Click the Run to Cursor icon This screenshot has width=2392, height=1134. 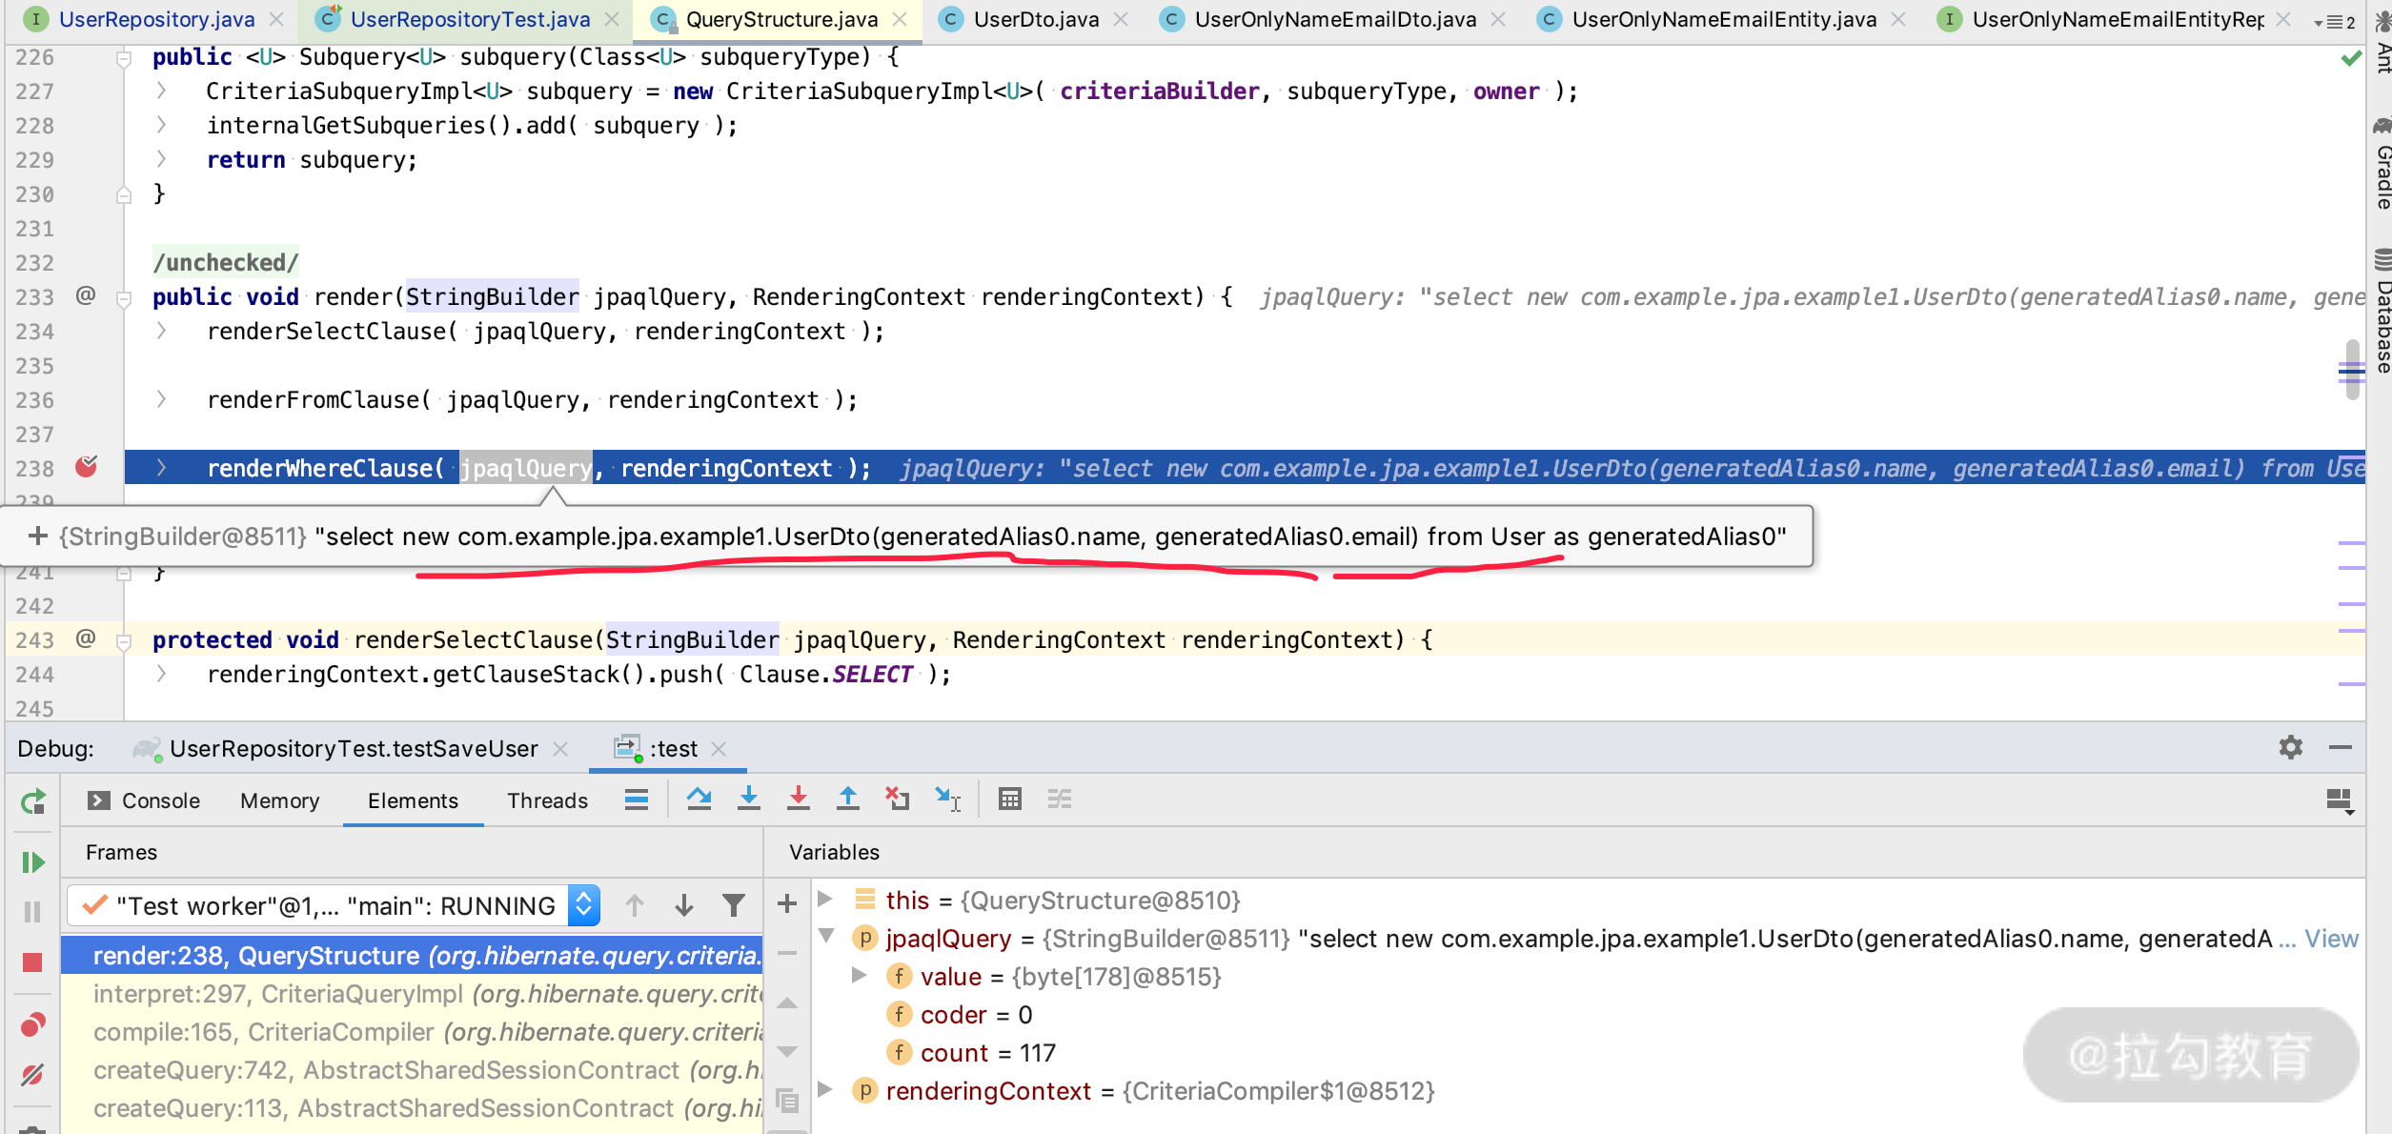[947, 800]
